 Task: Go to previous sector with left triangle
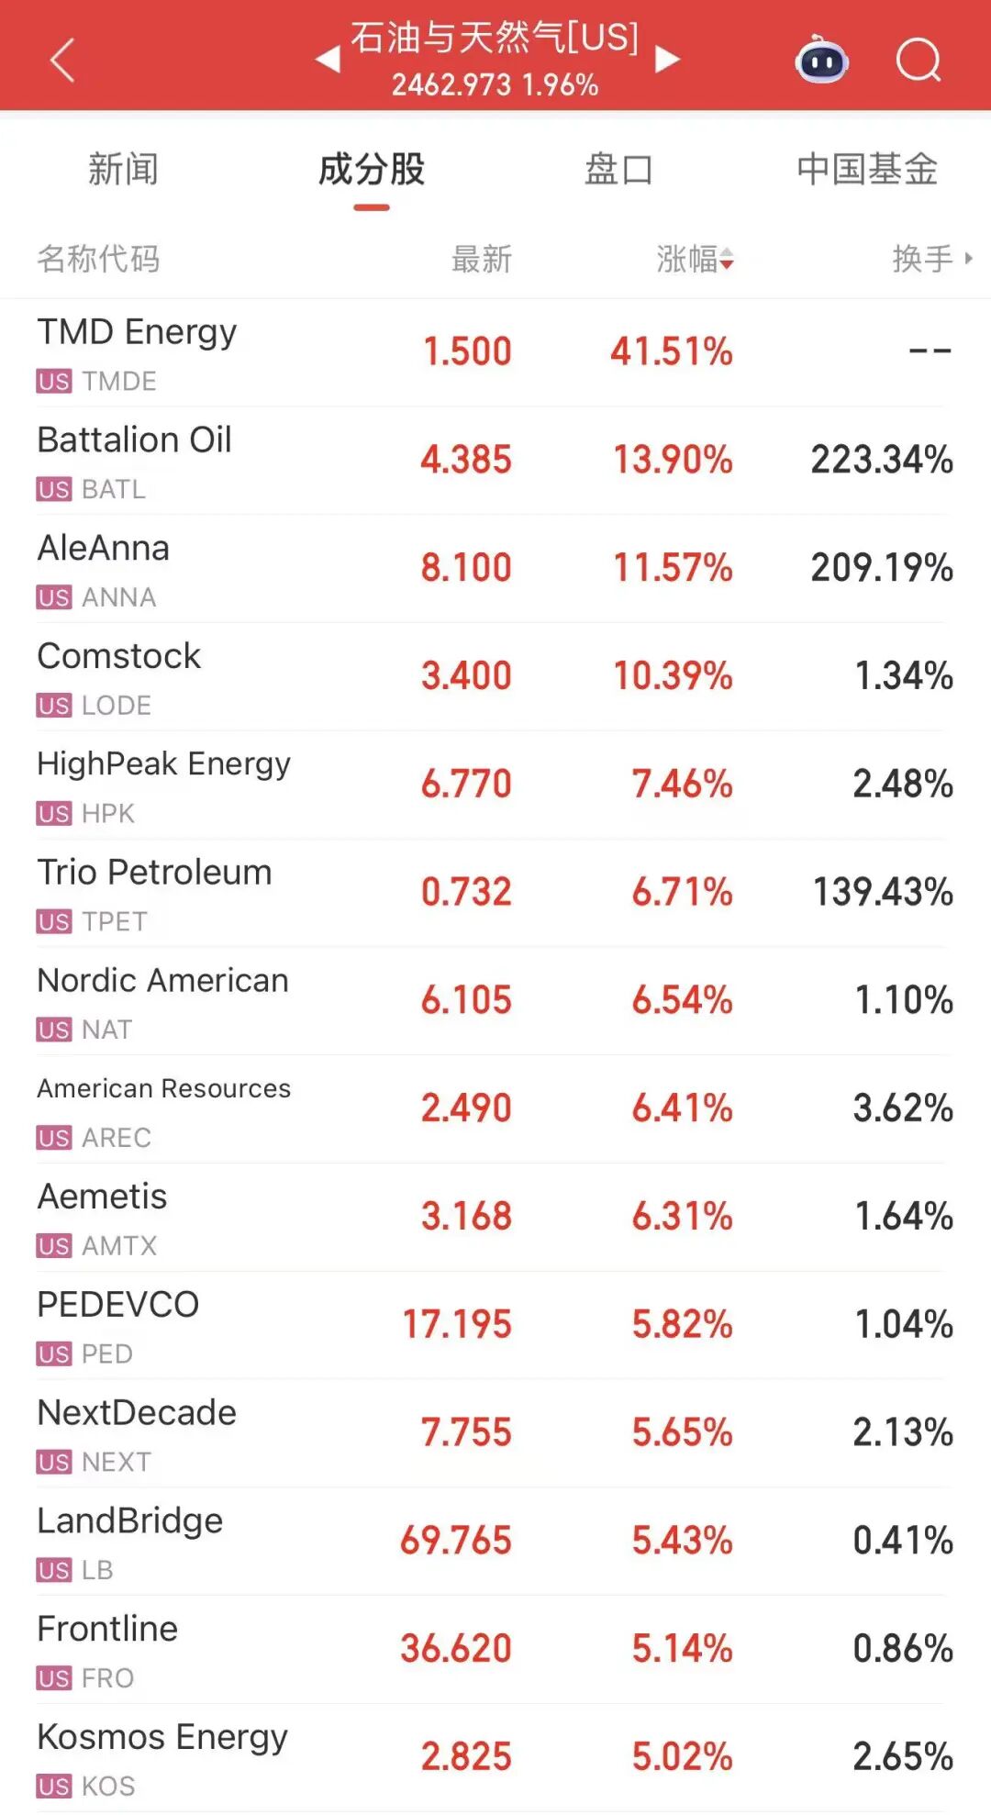point(328,61)
